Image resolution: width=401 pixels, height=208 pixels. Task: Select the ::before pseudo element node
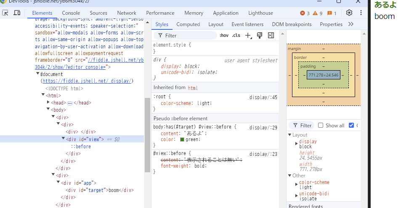81,146
